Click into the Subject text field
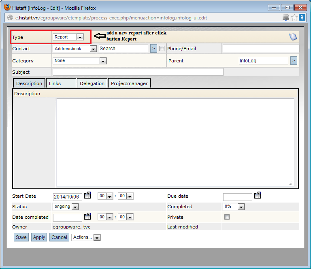 point(138,72)
